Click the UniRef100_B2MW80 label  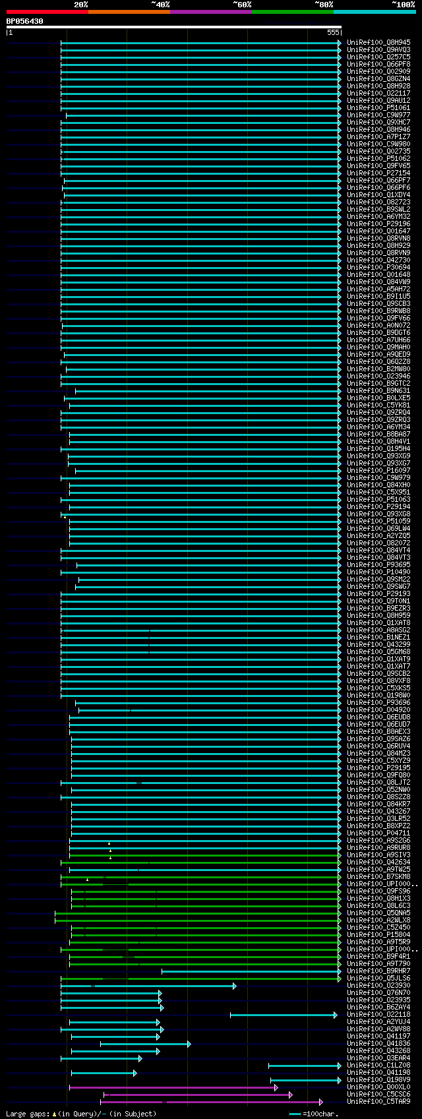[378, 369]
